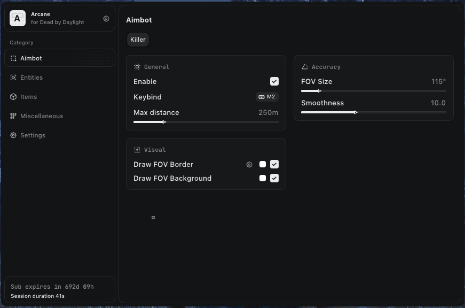Screen dimensions: 465x308
Task: Click the Arcane logo icon
Action: tap(18, 19)
